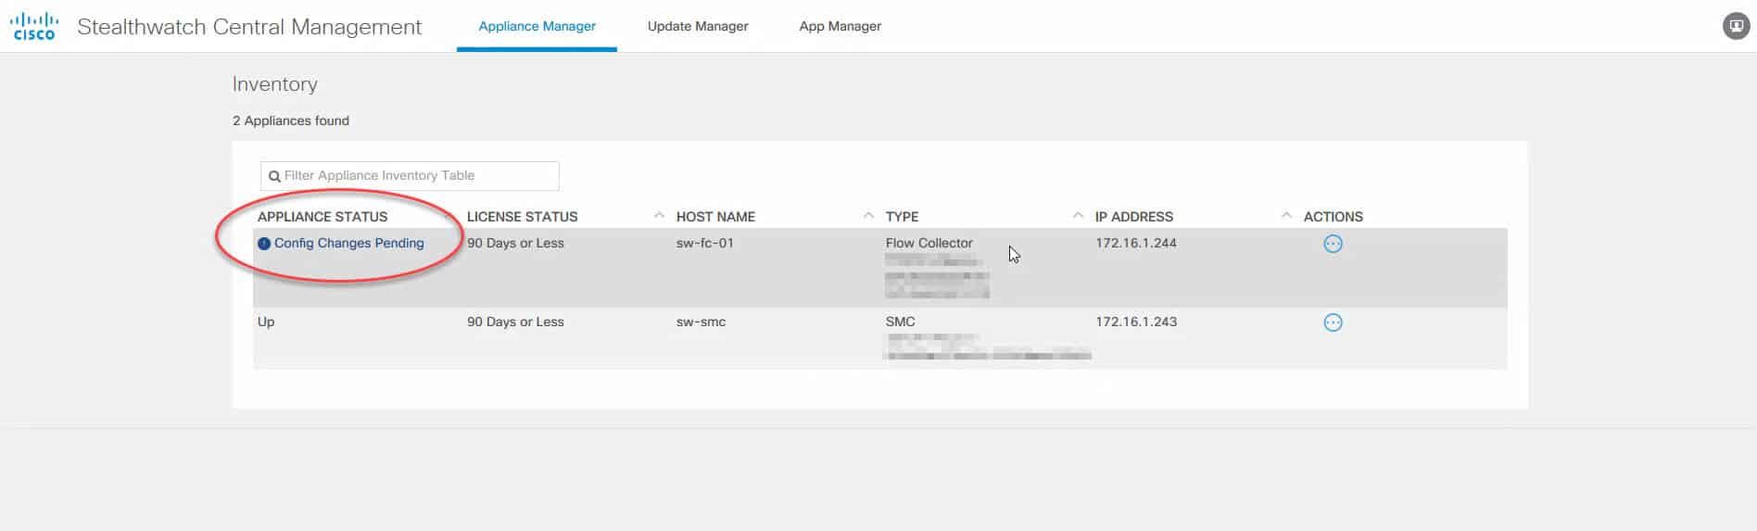Select 90 Days or Less for sw-smc
1757x531 pixels.
point(515,322)
